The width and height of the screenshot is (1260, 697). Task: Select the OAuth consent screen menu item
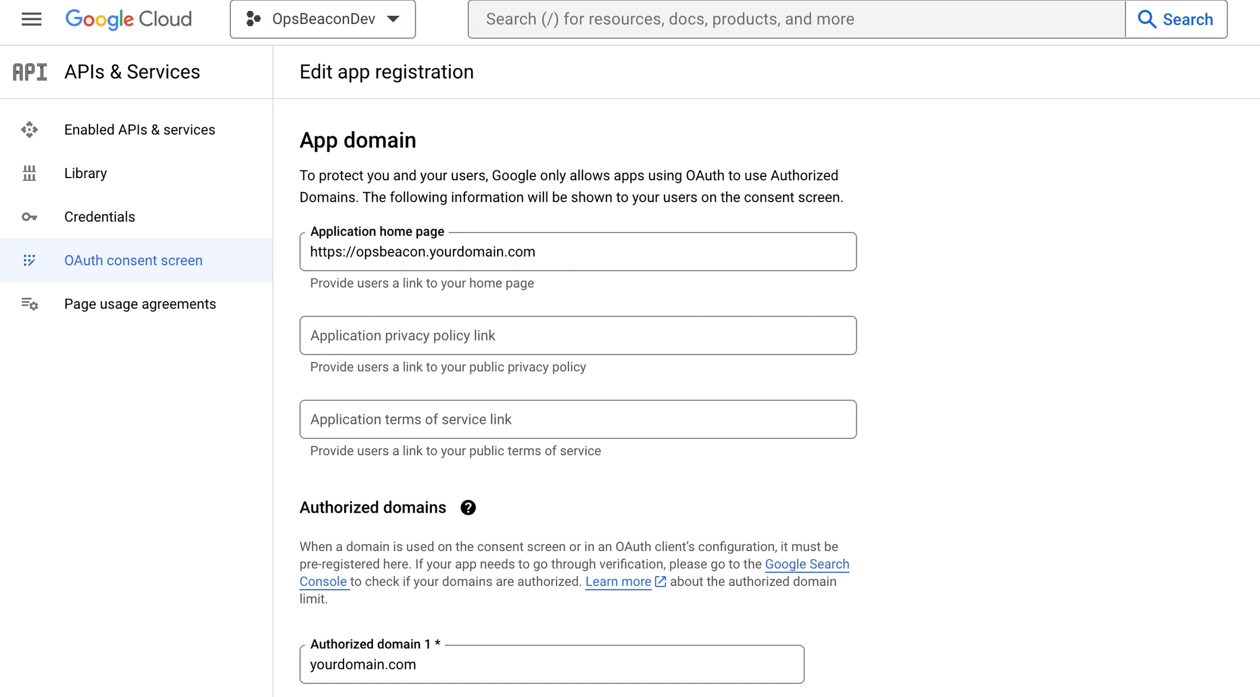[x=133, y=260]
